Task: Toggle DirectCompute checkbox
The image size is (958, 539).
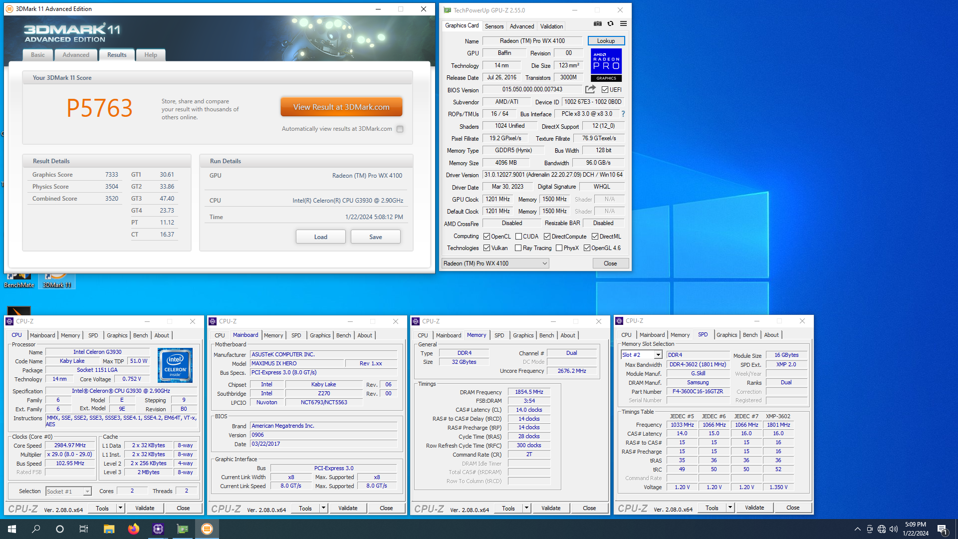Action: (547, 237)
